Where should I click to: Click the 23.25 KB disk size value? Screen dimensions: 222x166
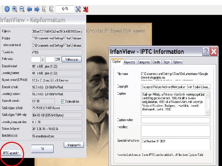tap(57, 108)
